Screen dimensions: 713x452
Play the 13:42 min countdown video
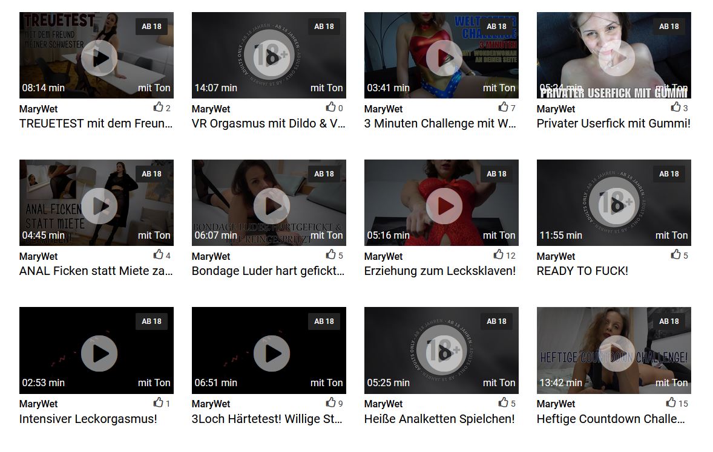point(616,354)
